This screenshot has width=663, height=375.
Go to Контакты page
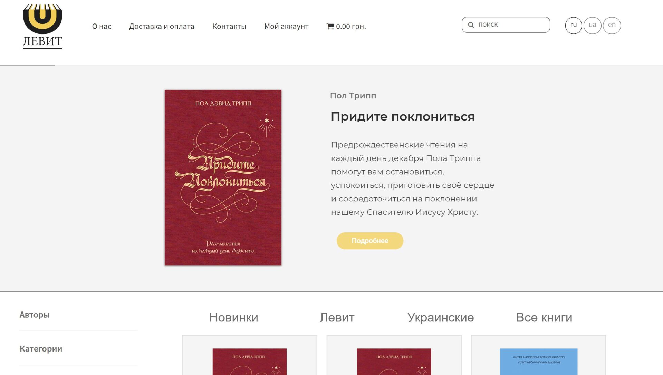point(229,26)
